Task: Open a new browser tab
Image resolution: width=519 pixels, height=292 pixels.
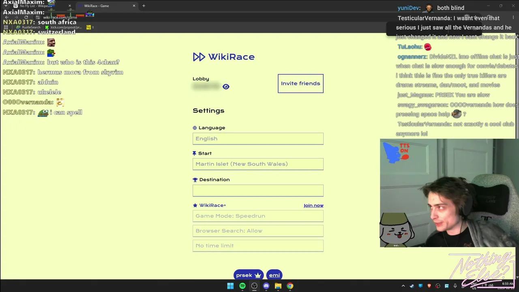Action: pos(144,6)
